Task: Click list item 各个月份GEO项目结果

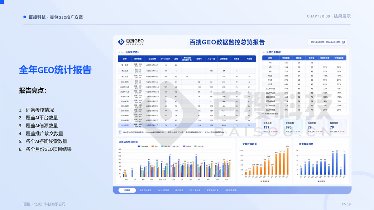Action: tap(49, 149)
